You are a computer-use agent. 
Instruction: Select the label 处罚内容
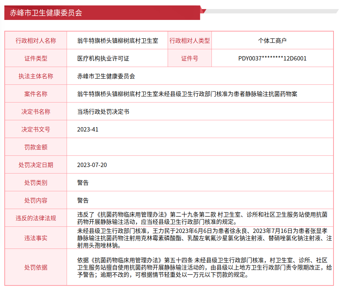tap(36, 201)
